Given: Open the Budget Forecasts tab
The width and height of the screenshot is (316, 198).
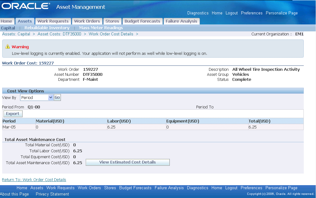Looking at the screenshot, I should tap(142, 21).
